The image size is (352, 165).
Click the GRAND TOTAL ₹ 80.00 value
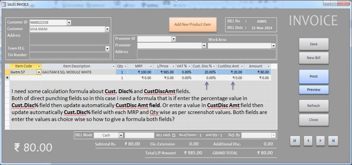coord(265,153)
